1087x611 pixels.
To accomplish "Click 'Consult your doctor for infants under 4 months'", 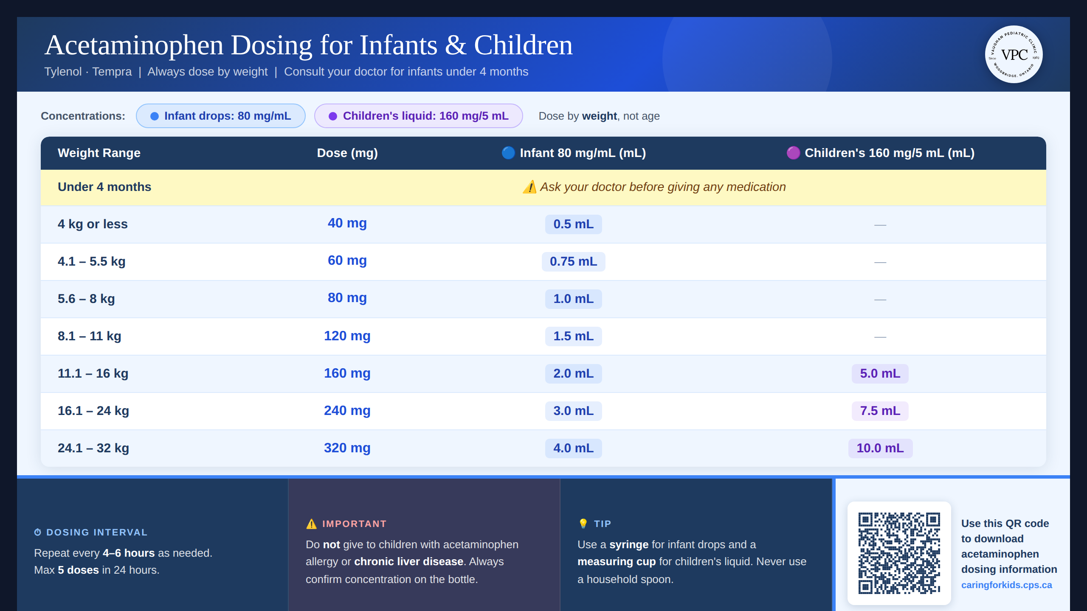I will [x=406, y=72].
